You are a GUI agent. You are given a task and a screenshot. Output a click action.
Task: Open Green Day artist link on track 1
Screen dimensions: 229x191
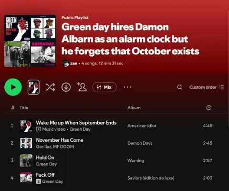(x=80, y=129)
